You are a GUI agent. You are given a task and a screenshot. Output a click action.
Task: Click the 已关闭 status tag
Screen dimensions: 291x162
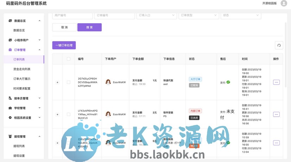[194, 118]
